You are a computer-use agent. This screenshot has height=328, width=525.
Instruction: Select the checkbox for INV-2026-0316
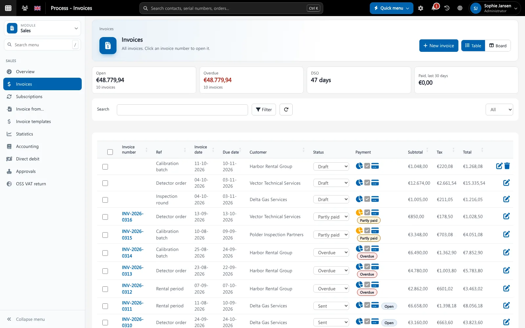click(105, 217)
